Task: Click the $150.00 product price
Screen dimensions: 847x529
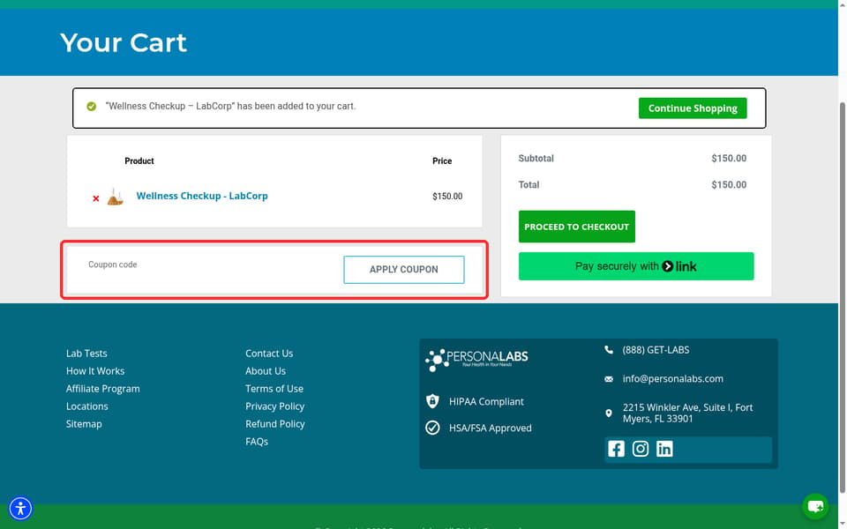Action: pyautogui.click(x=447, y=197)
